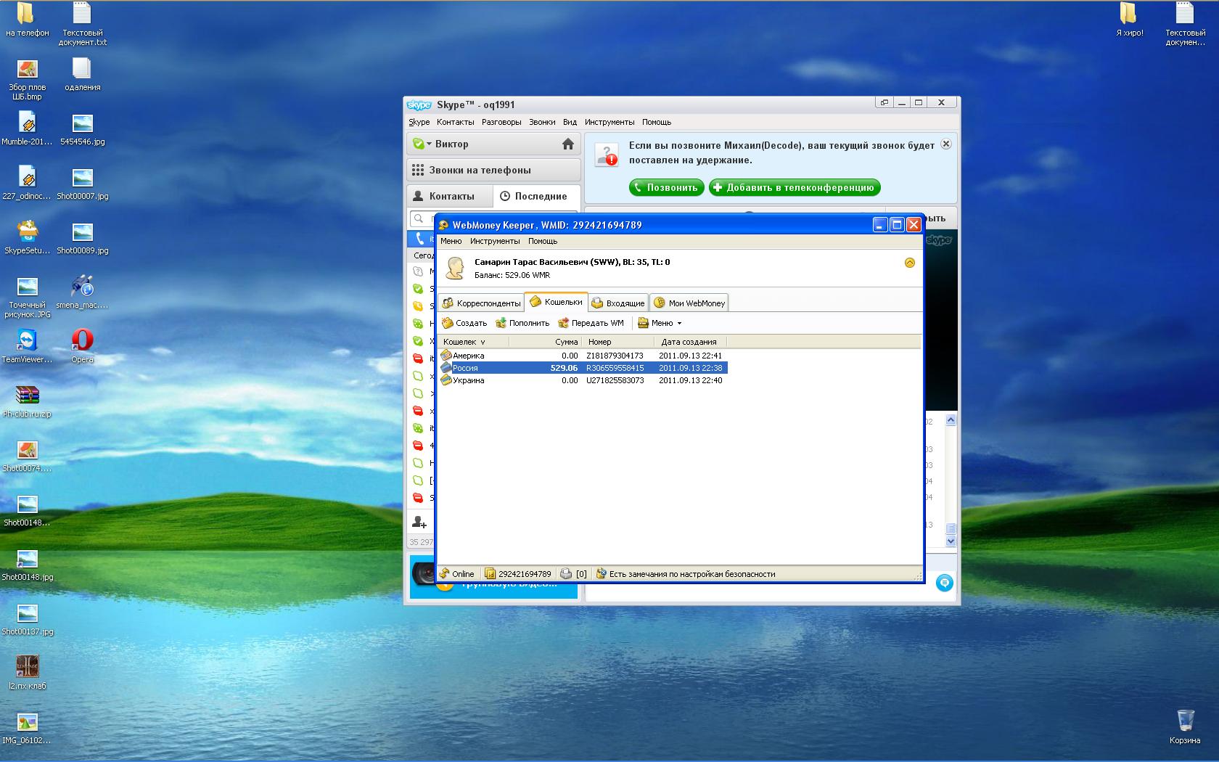
Task: Switch to the Кошельки tab
Action: (556, 302)
